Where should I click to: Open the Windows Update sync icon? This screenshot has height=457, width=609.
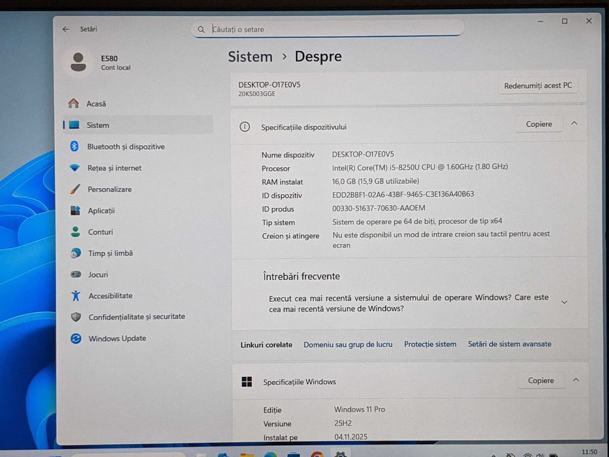click(76, 338)
